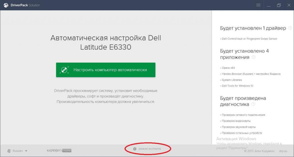Viewport: 294px width, 157px height.
Task: Restore down the DriverPack window
Action: click(279, 5)
